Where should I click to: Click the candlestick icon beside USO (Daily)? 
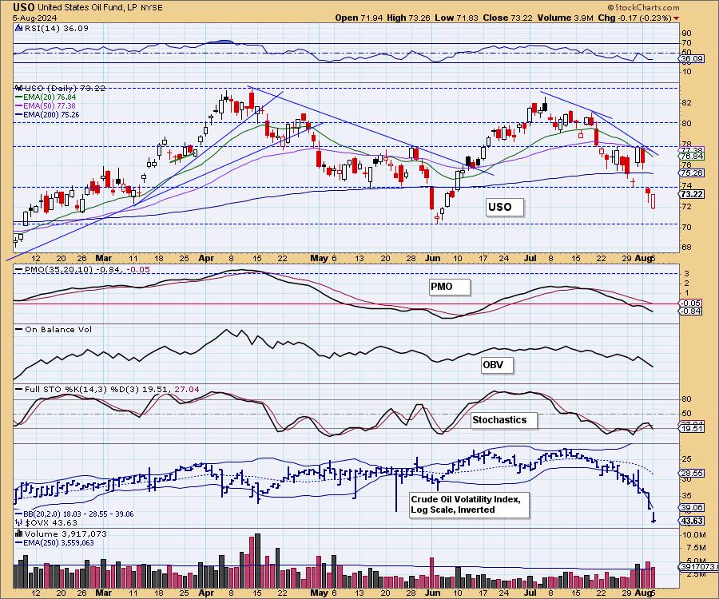pos(19,88)
